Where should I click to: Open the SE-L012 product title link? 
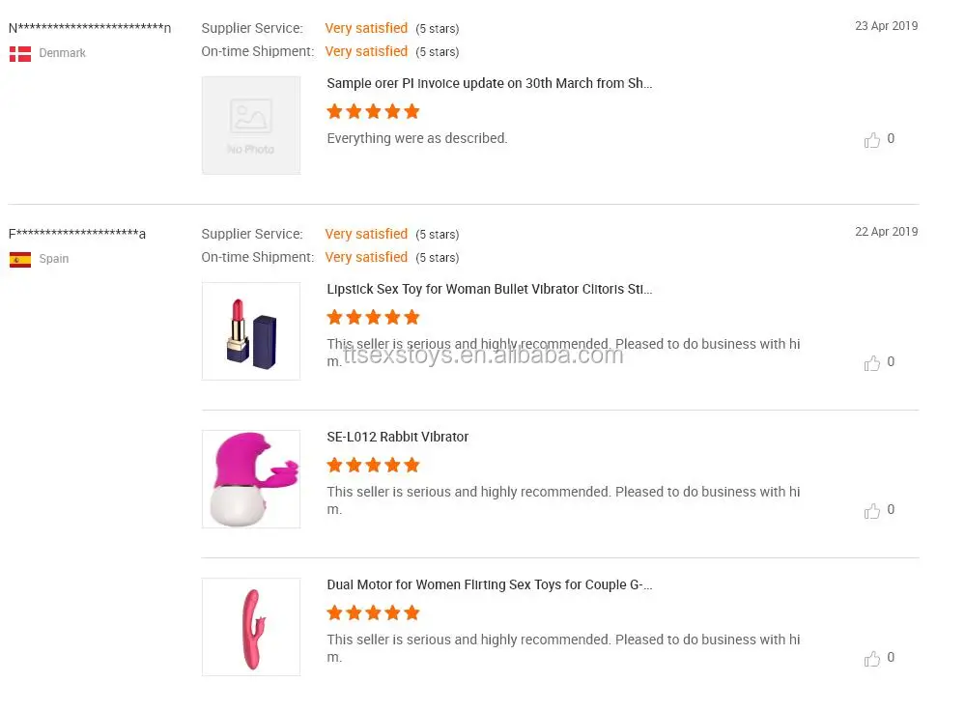398,438
